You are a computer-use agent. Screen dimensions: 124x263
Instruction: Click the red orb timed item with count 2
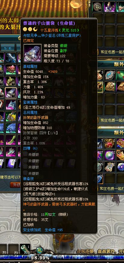110,144
